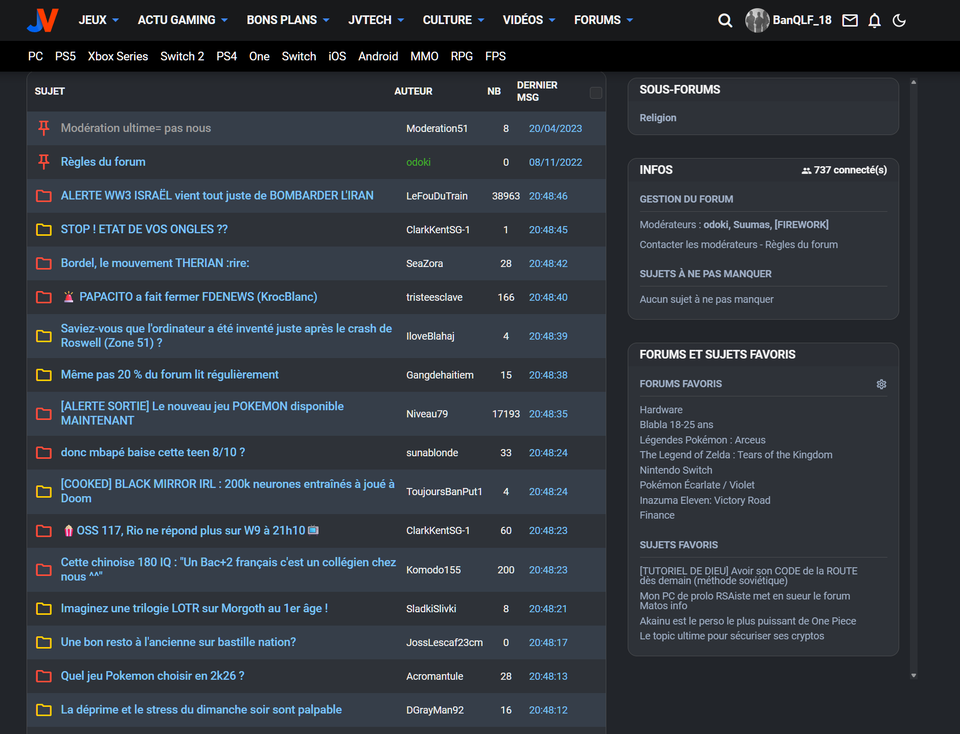Expand the BONS PLANS dropdown
The width and height of the screenshot is (960, 734).
coord(288,20)
